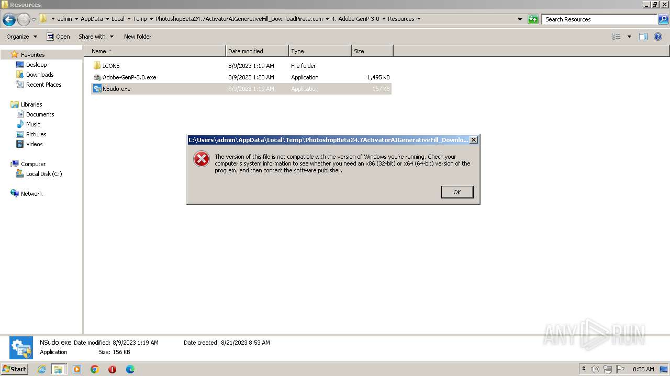Open address bar history dropdown arrow
Image resolution: width=670 pixels, height=376 pixels.
(520, 19)
